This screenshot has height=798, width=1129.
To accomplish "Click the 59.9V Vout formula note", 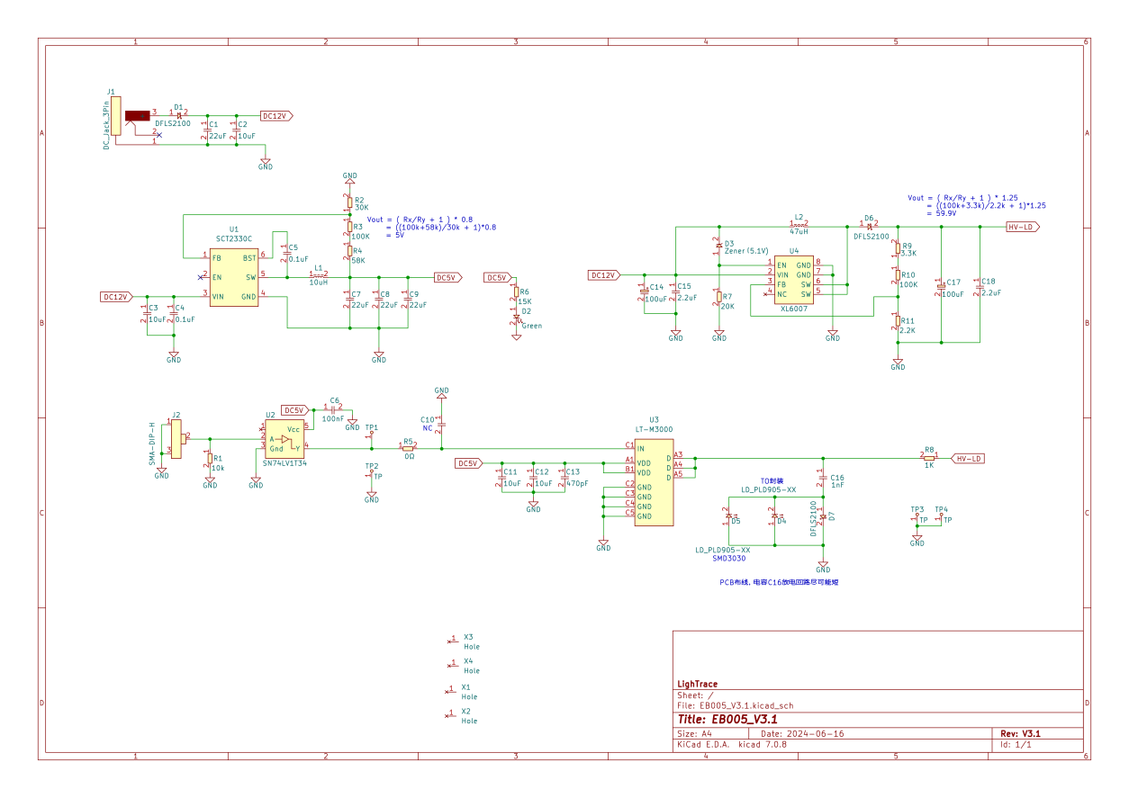I will pos(976,205).
